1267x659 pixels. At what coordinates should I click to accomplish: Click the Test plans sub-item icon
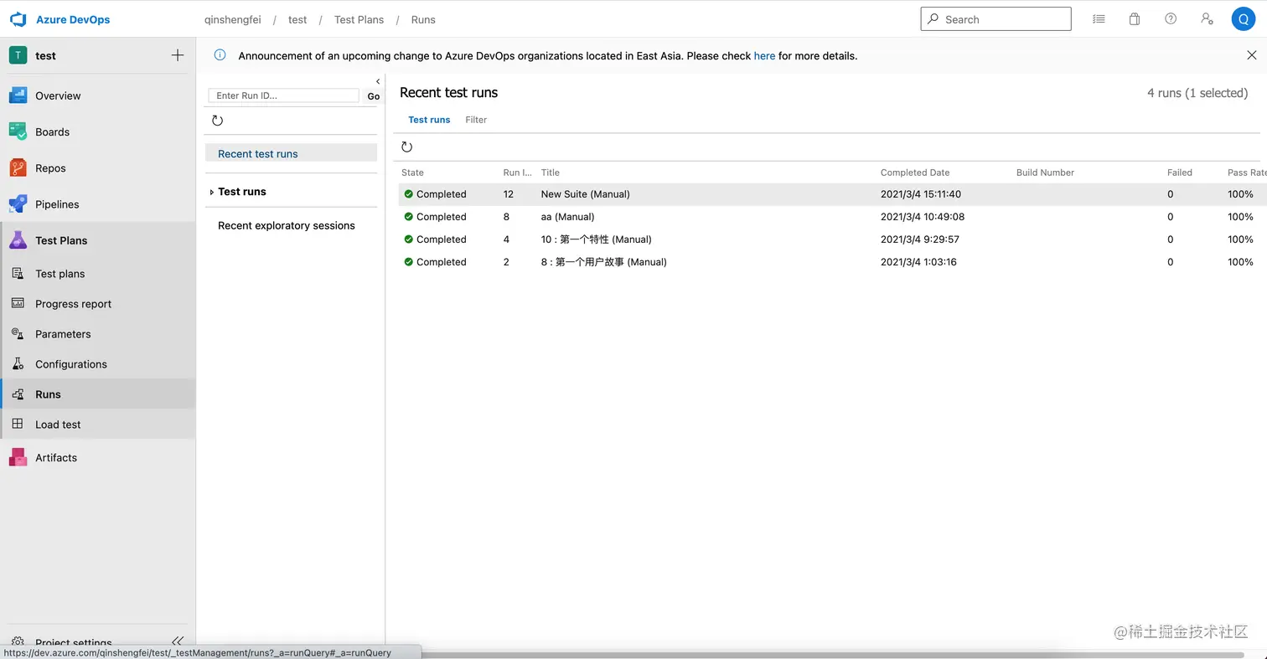(x=18, y=273)
